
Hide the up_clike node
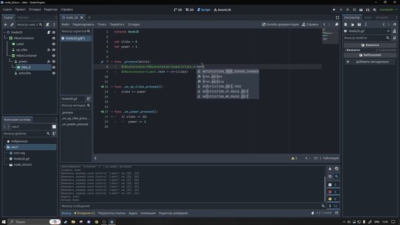point(54,50)
